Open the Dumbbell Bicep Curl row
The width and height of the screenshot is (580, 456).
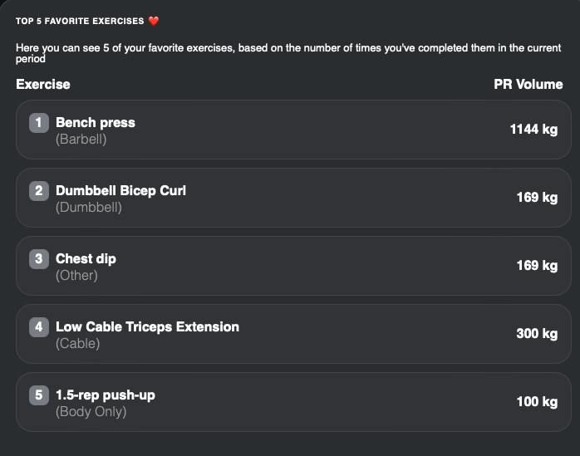pos(291,198)
